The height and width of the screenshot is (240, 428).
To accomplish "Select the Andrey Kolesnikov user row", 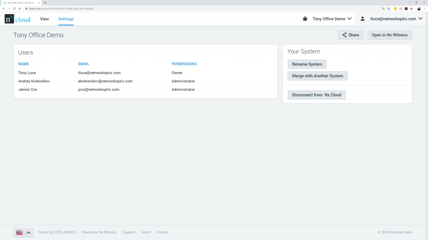I will 145,81.
